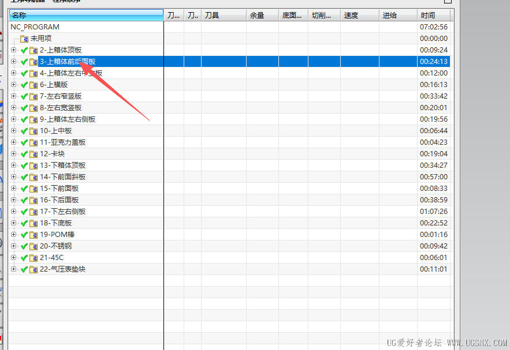This screenshot has height=350, width=510.
Task: Expand the 6-上横版 program group
Action: coord(13,84)
